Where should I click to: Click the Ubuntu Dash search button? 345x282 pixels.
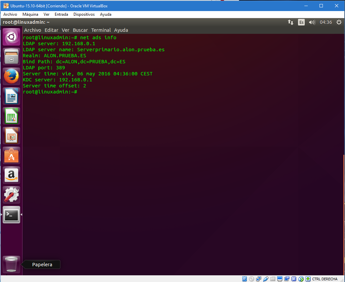pyautogui.click(x=11, y=37)
